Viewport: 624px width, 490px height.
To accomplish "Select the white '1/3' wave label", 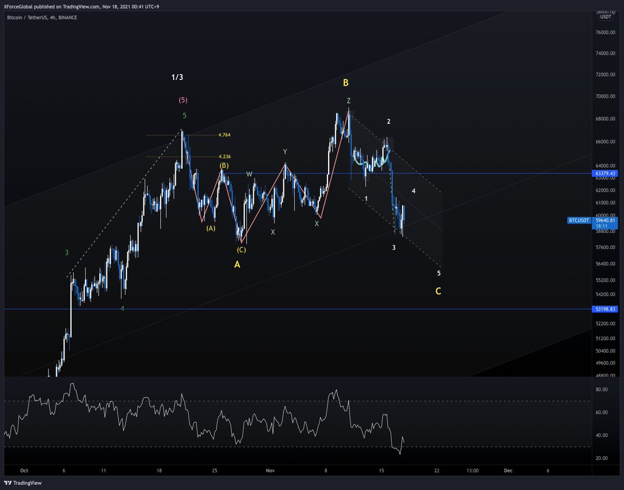I will [x=177, y=77].
